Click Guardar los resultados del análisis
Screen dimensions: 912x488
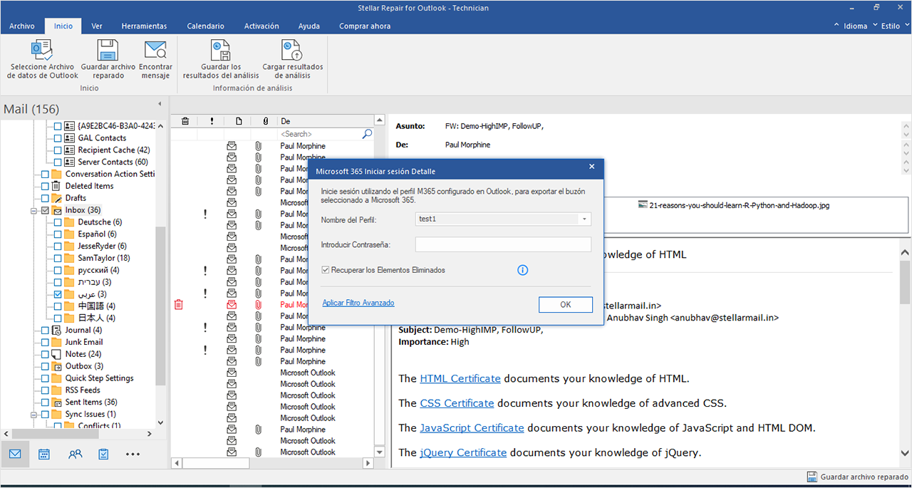221,60
